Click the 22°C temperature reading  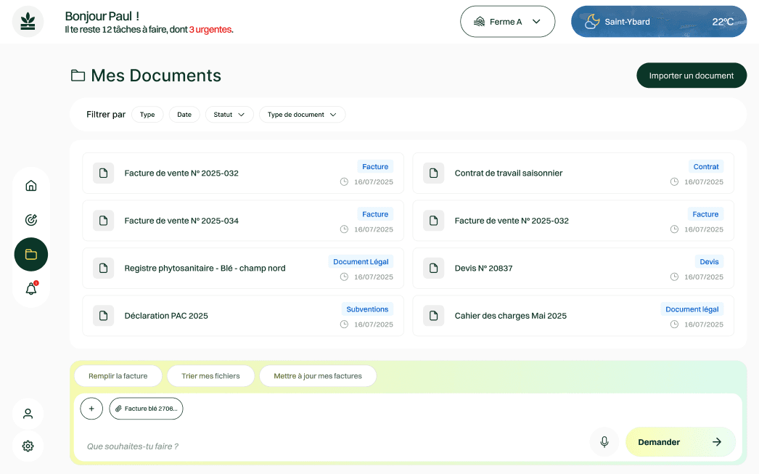pyautogui.click(x=723, y=22)
